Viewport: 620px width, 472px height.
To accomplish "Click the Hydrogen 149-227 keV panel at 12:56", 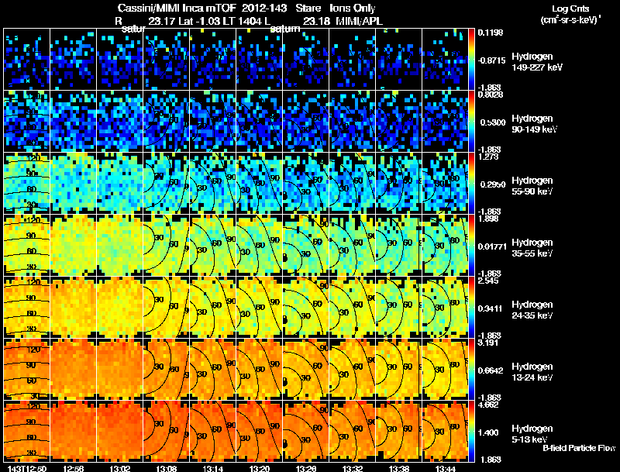I will (74, 60).
